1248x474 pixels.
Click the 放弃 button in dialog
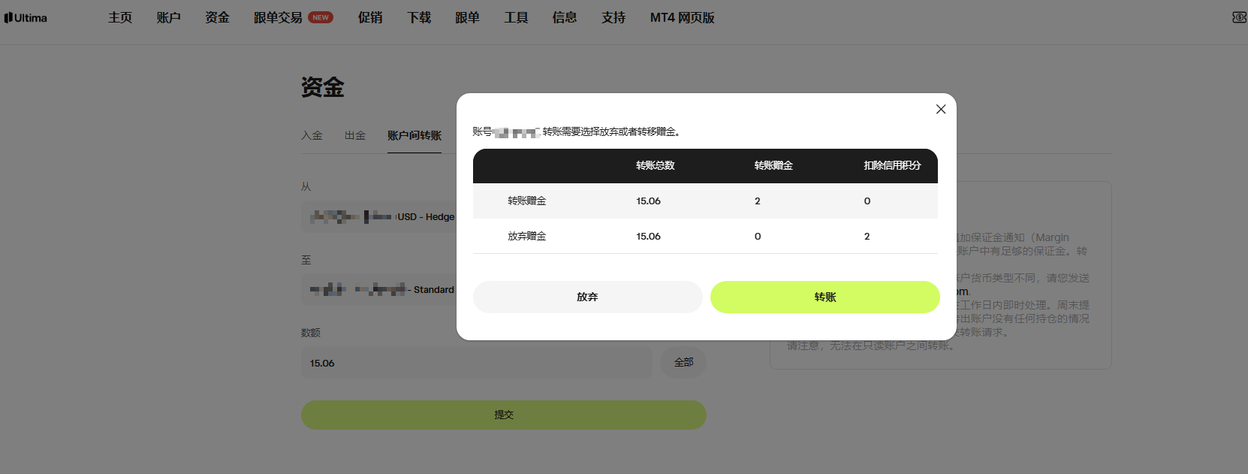pos(587,297)
